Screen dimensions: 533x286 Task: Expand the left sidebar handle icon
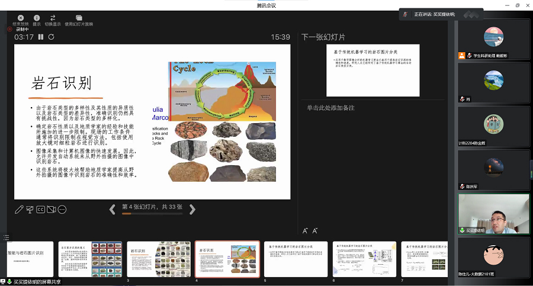pos(6,237)
